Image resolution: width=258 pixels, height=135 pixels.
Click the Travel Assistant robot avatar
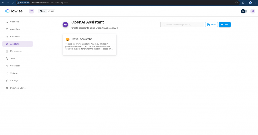click(68, 39)
